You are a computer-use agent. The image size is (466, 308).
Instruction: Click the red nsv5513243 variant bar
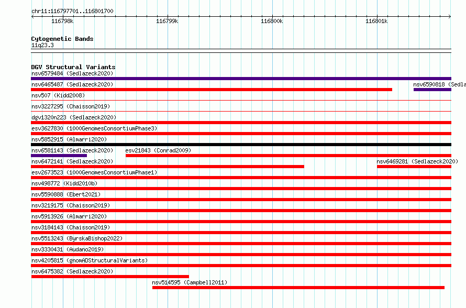pos(241,244)
